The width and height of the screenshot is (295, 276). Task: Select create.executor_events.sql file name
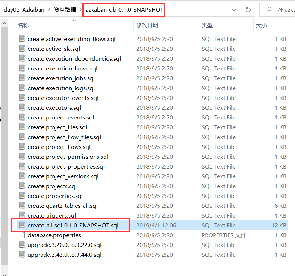point(63,98)
